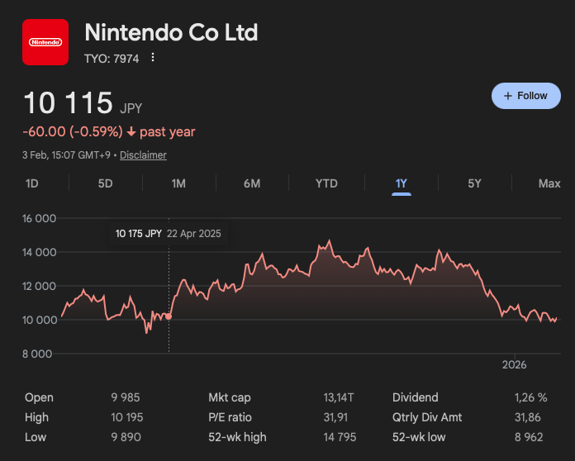This screenshot has width=575, height=461.
Task: Select the YTD range tab
Action: (x=326, y=183)
